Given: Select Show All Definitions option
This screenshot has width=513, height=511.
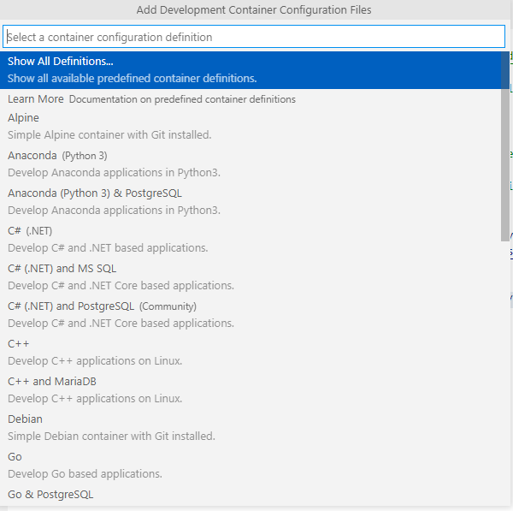Looking at the screenshot, I should click(x=61, y=62).
